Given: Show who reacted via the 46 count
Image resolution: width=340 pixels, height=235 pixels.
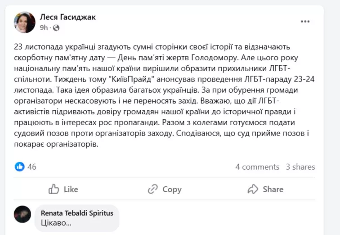Looking at the screenshot, I should [x=32, y=167].
